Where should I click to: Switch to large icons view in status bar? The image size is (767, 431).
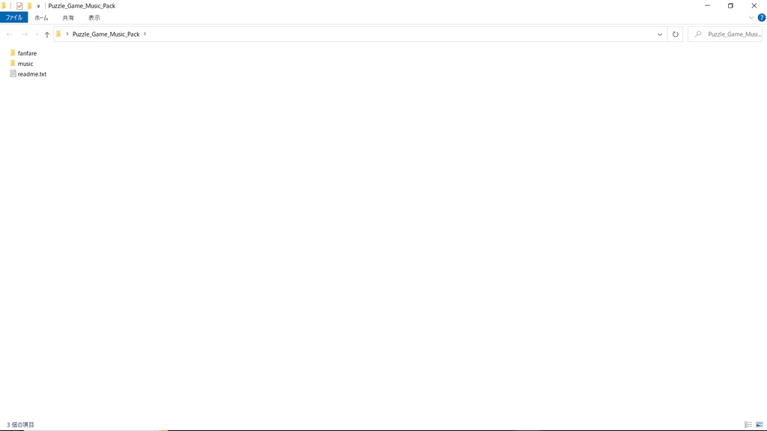point(760,425)
